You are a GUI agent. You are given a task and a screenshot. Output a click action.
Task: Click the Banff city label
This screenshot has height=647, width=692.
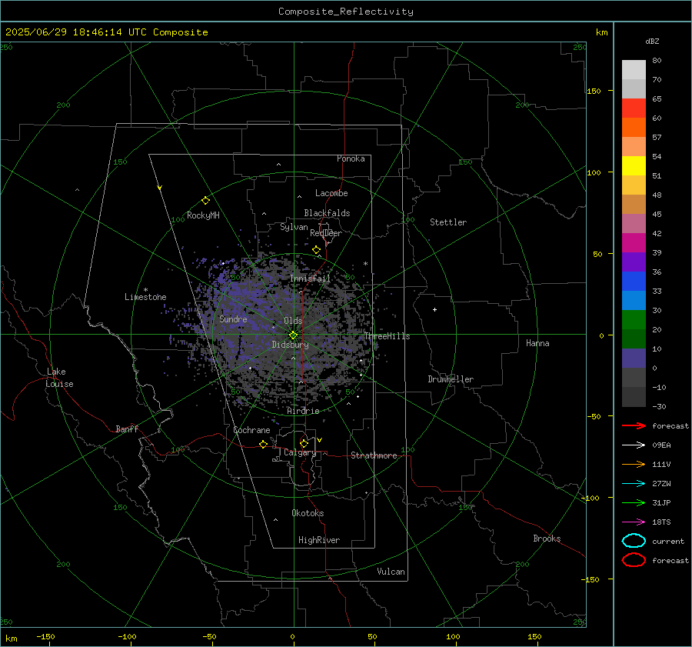[x=127, y=429]
